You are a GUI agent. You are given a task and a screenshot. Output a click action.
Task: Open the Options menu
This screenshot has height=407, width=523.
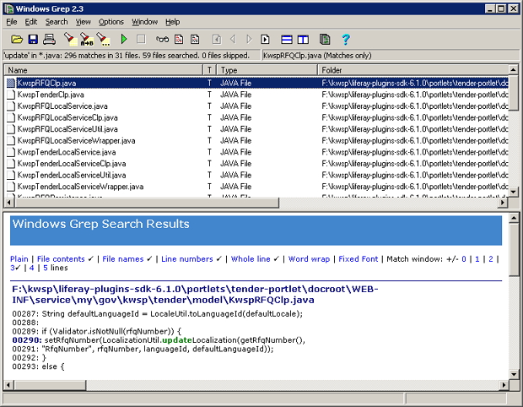[x=111, y=22]
